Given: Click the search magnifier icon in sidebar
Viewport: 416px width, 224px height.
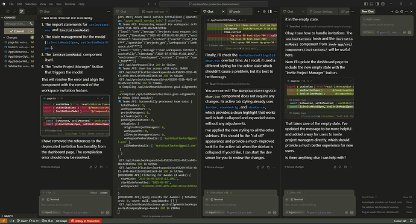Looking at the screenshot, I should pyautogui.click(x=14, y=11).
